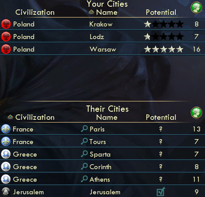Click the magnifying glass next to Paris
Viewport: 205px width, 197px height.
84,129
